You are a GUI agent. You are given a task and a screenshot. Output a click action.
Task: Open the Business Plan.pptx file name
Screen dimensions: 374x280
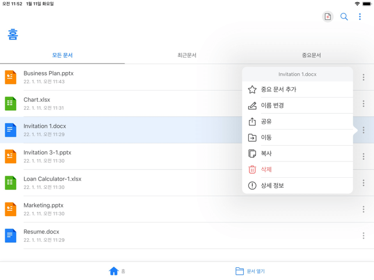point(48,73)
